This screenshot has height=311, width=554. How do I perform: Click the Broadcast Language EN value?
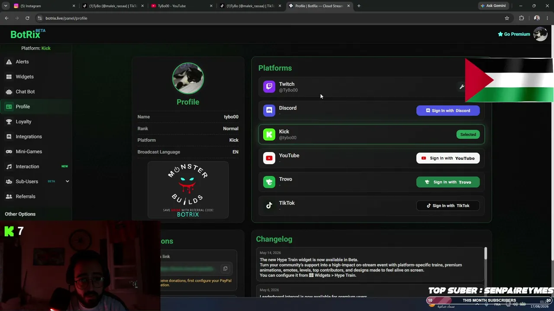(235, 152)
